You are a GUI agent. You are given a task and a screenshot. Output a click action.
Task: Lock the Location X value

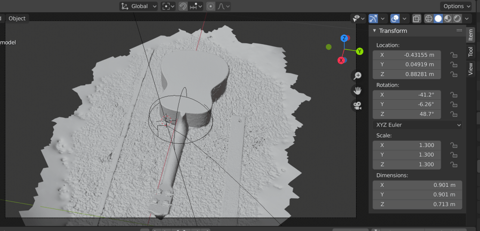coord(454,55)
